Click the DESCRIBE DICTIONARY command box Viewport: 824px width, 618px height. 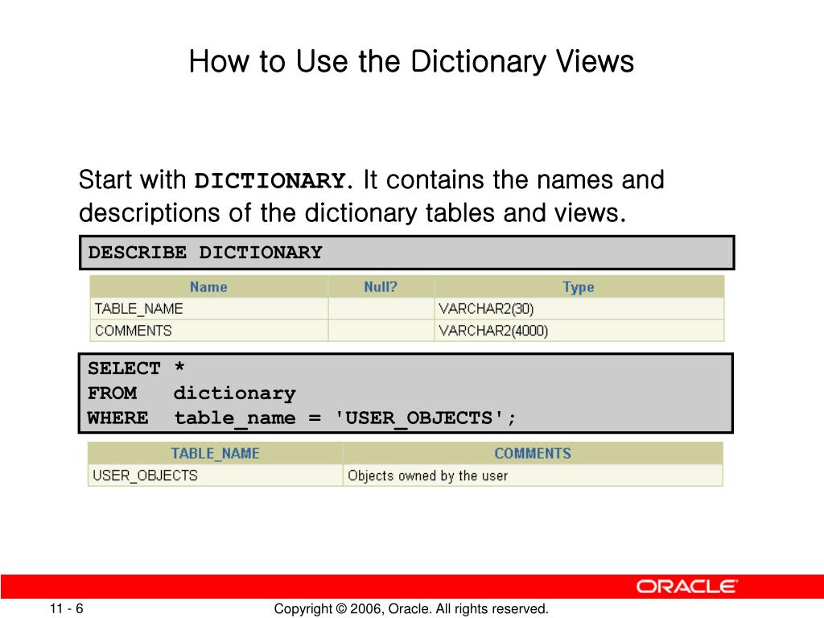coord(406,253)
